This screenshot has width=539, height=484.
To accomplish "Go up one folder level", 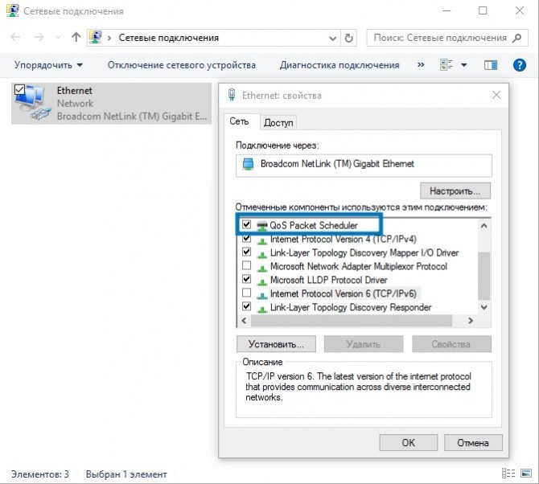I will click(x=76, y=37).
